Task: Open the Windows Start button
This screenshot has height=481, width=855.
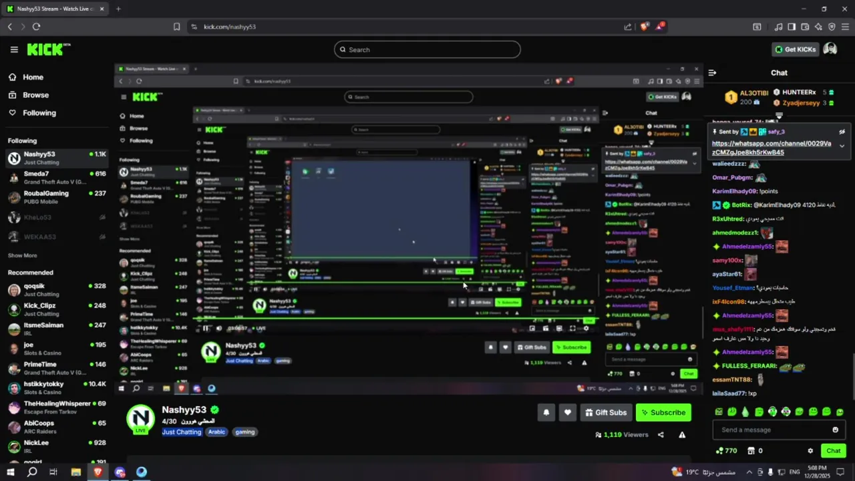Action: click(10, 472)
